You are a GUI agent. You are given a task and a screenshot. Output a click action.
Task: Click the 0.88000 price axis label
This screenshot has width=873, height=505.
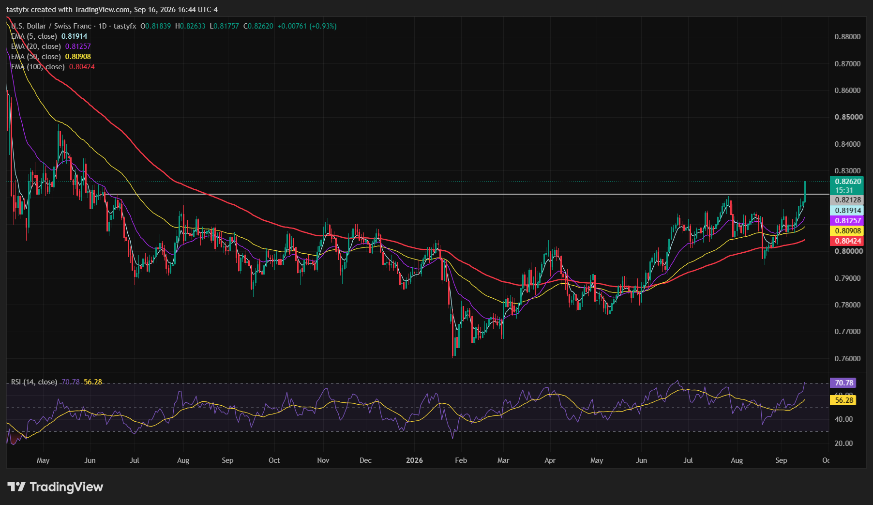pos(848,37)
